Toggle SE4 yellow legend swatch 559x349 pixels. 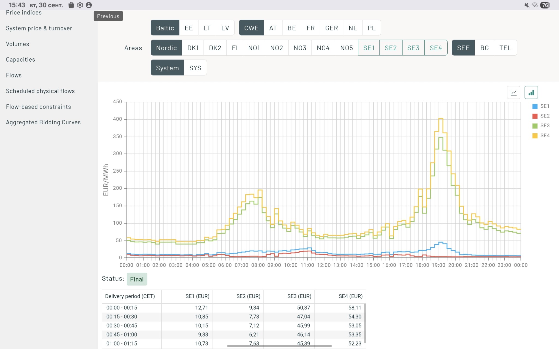(x=535, y=136)
